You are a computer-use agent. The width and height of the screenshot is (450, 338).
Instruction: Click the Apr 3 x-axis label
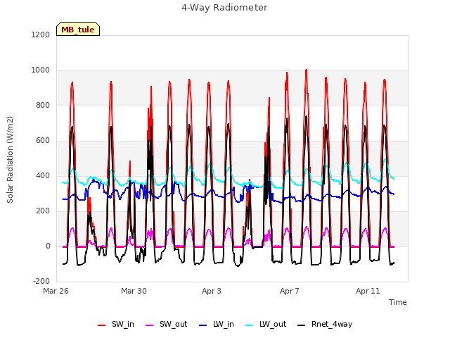[x=212, y=291]
